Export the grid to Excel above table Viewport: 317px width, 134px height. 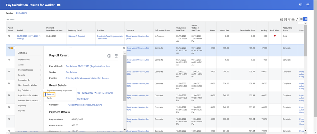click(282, 19)
